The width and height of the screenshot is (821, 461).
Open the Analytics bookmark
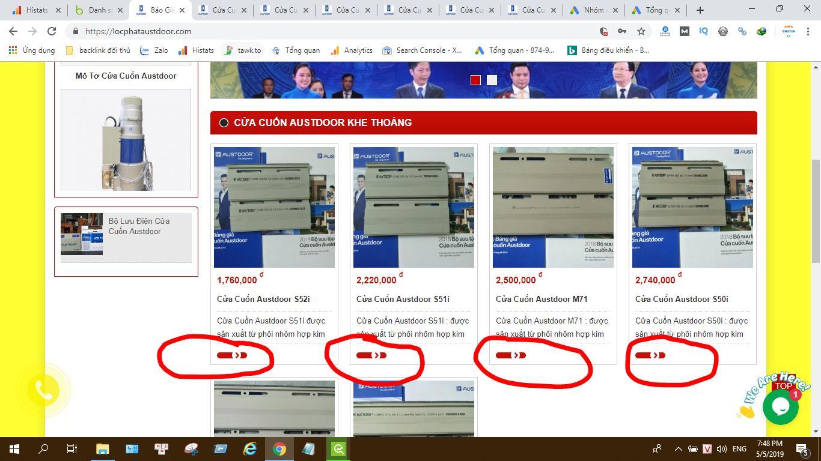point(351,50)
